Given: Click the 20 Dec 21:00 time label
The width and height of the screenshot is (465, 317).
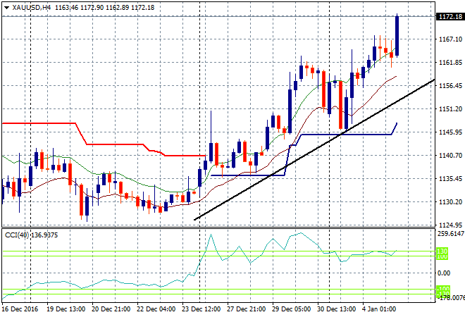Looking at the screenshot, I should click(x=111, y=309).
